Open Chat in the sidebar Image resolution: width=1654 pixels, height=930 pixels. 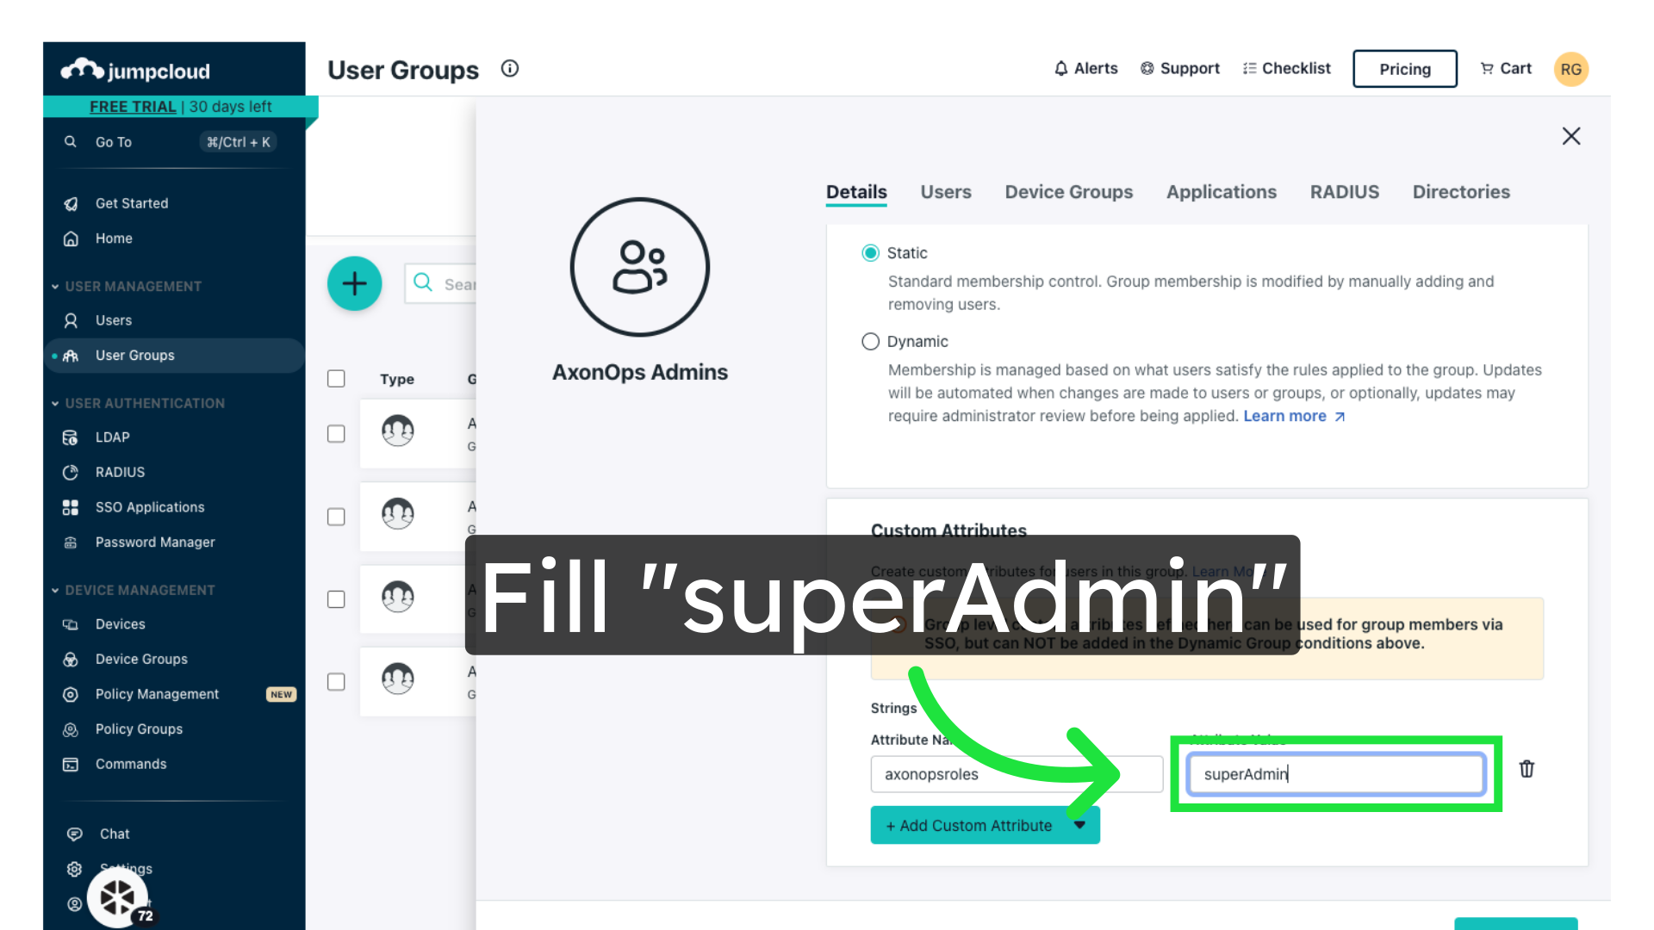(x=114, y=834)
